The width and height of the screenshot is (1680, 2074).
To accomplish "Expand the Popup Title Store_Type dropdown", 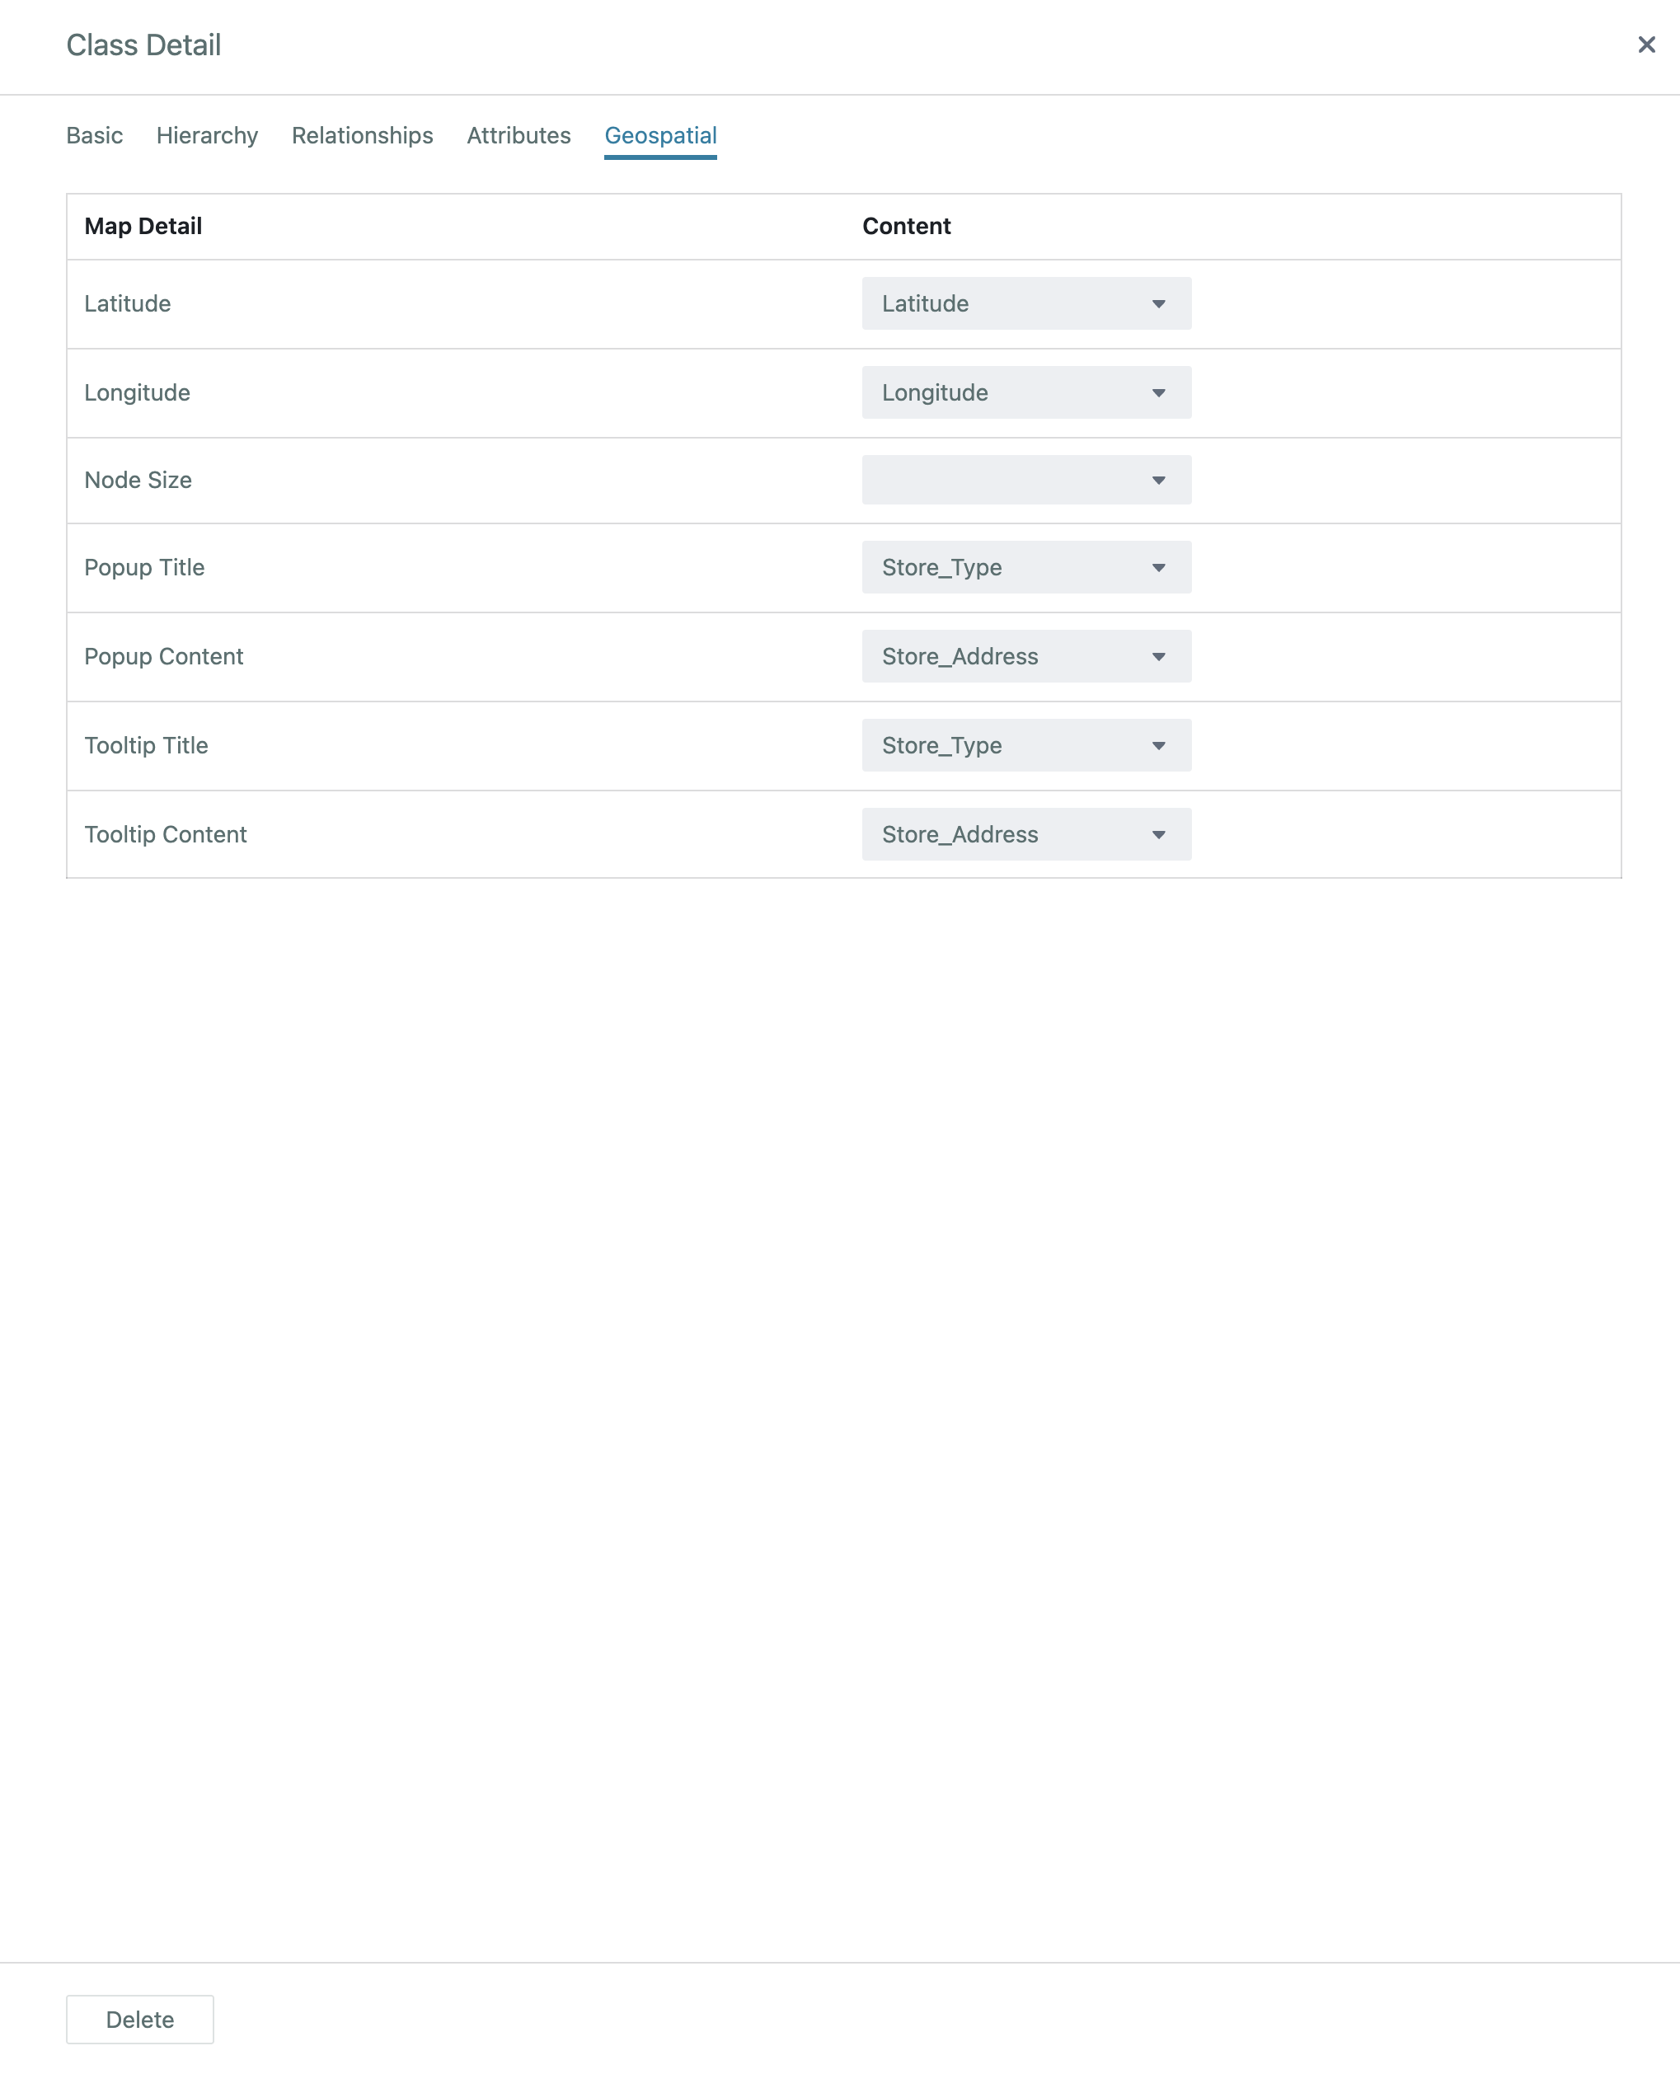I will pos(1025,567).
